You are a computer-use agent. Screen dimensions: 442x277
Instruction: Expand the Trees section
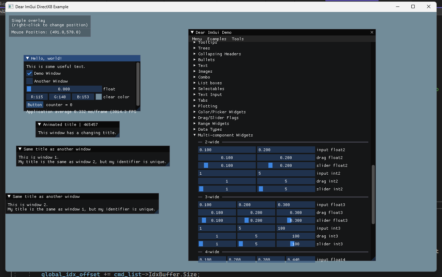pyautogui.click(x=204, y=48)
